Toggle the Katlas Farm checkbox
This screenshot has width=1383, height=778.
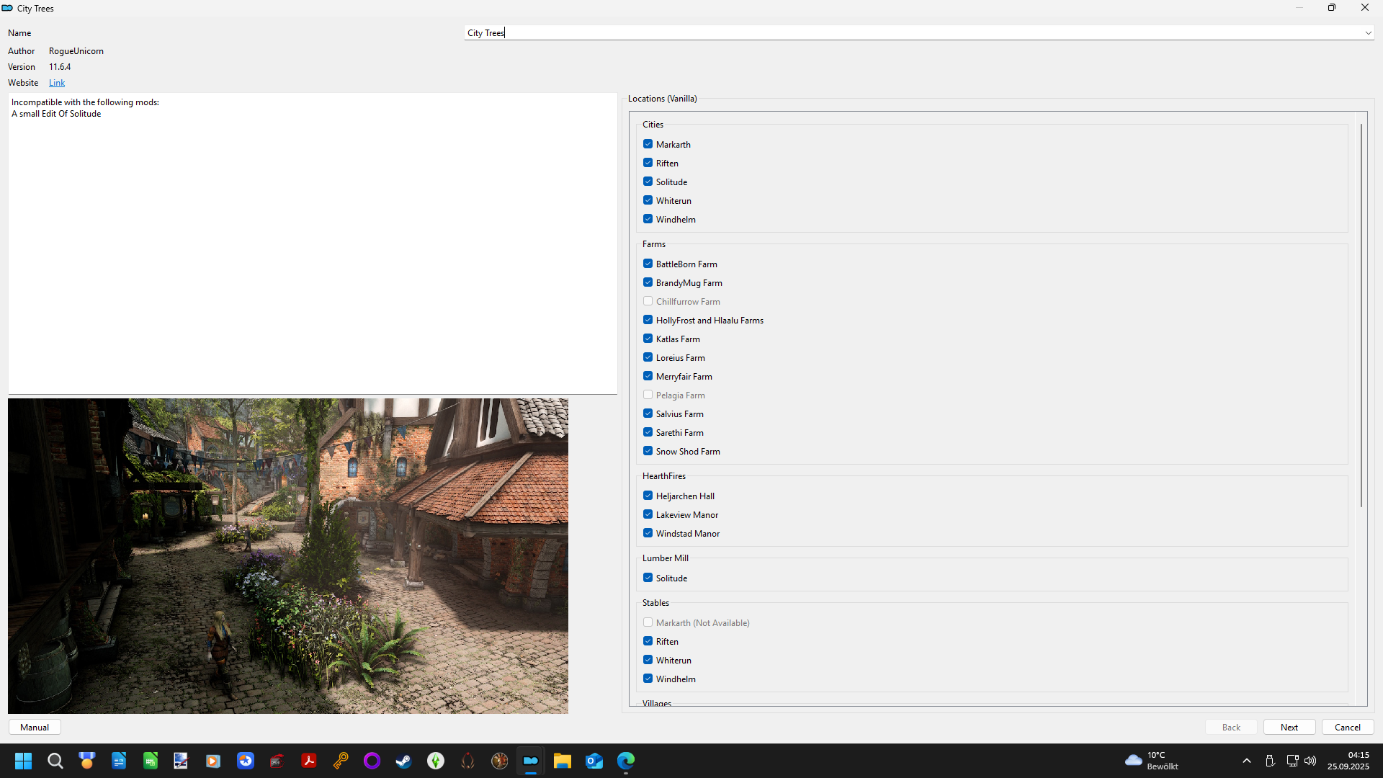(x=648, y=339)
